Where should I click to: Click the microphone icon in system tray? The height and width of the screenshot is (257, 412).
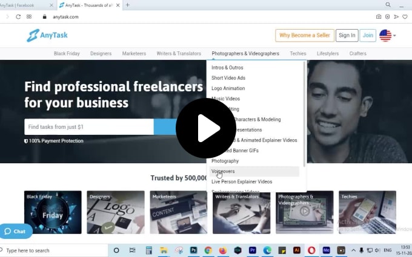point(362,250)
